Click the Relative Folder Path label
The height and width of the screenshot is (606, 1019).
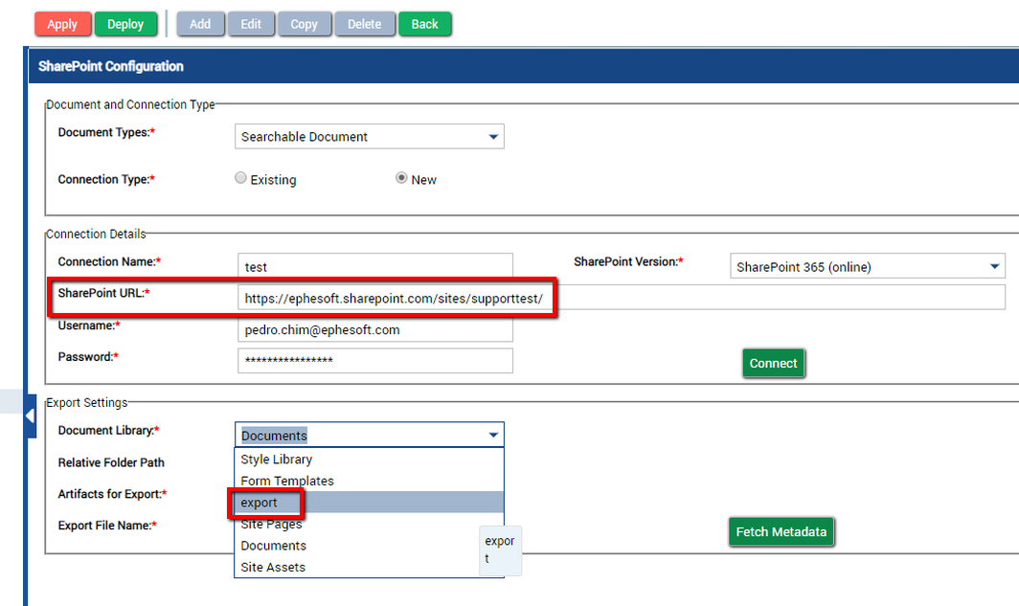click(x=111, y=462)
